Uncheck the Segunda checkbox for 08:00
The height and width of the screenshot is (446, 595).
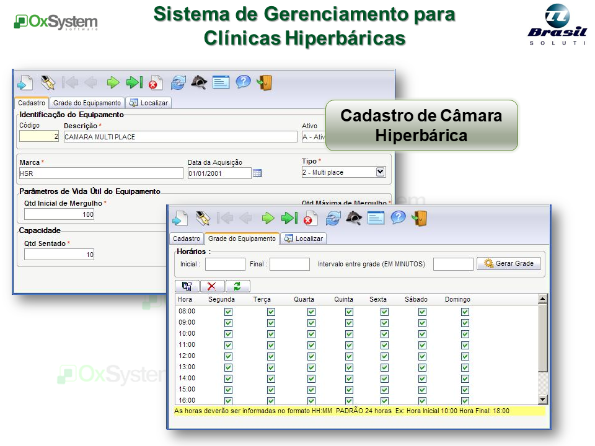click(x=228, y=312)
